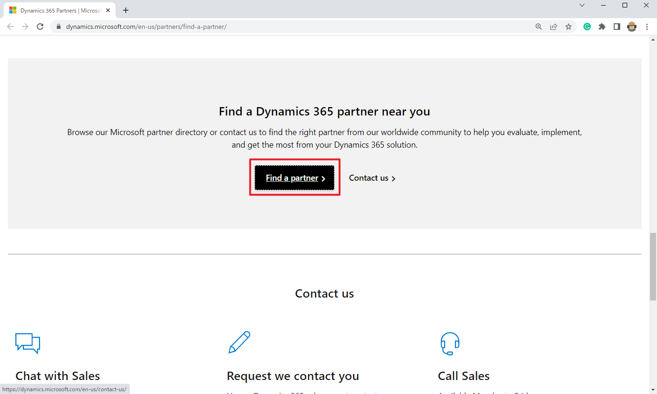Click the site security padlock icon
This screenshot has width=657, height=394.
(58, 27)
